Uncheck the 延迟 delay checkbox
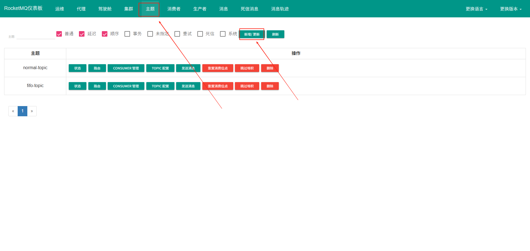The width and height of the screenshot is (530, 251). pyautogui.click(x=82, y=34)
